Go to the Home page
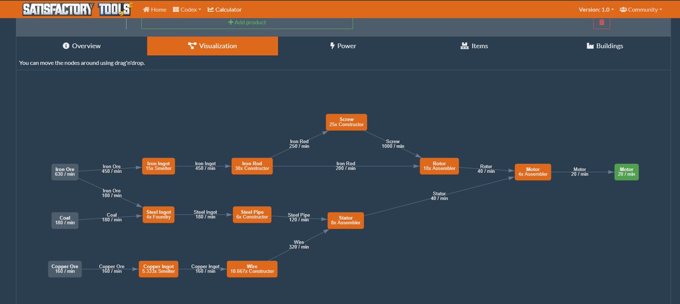The image size is (680, 304). point(155,10)
